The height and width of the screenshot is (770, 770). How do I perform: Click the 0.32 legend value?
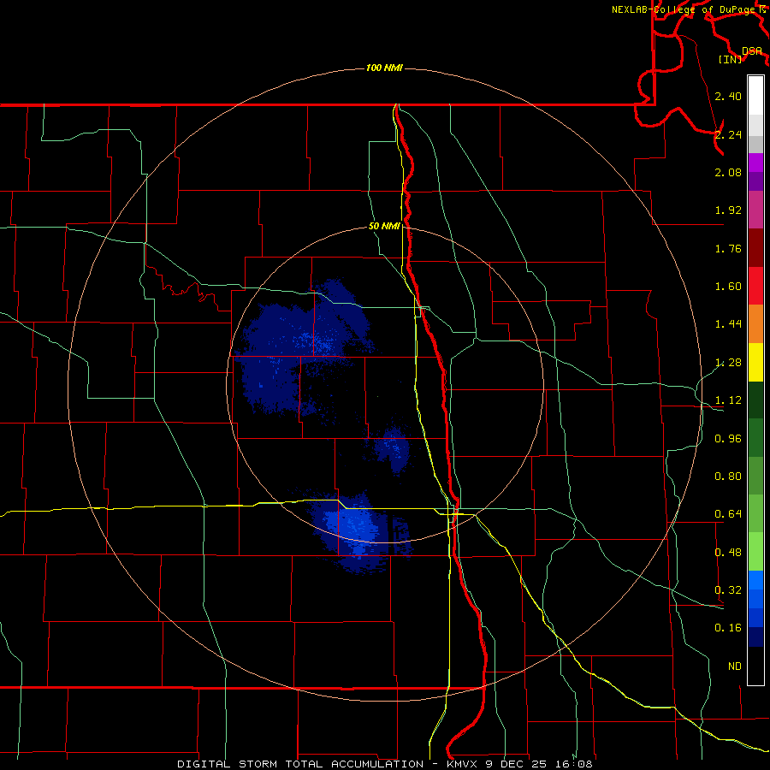(x=728, y=590)
